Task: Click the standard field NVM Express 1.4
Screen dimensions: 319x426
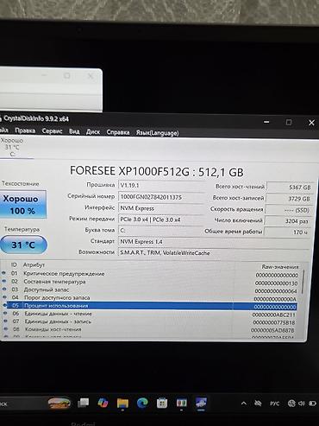Action: pos(214,241)
